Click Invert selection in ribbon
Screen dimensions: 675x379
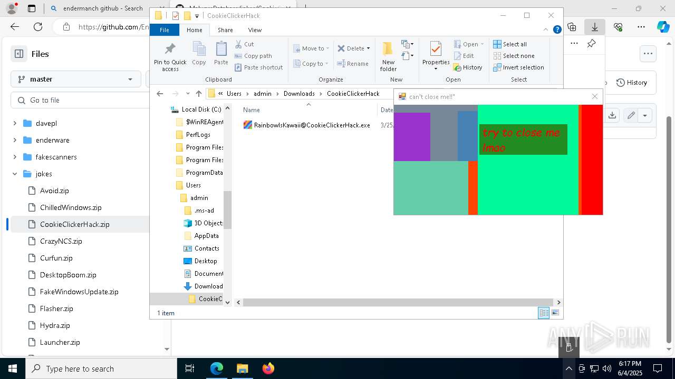(518, 67)
